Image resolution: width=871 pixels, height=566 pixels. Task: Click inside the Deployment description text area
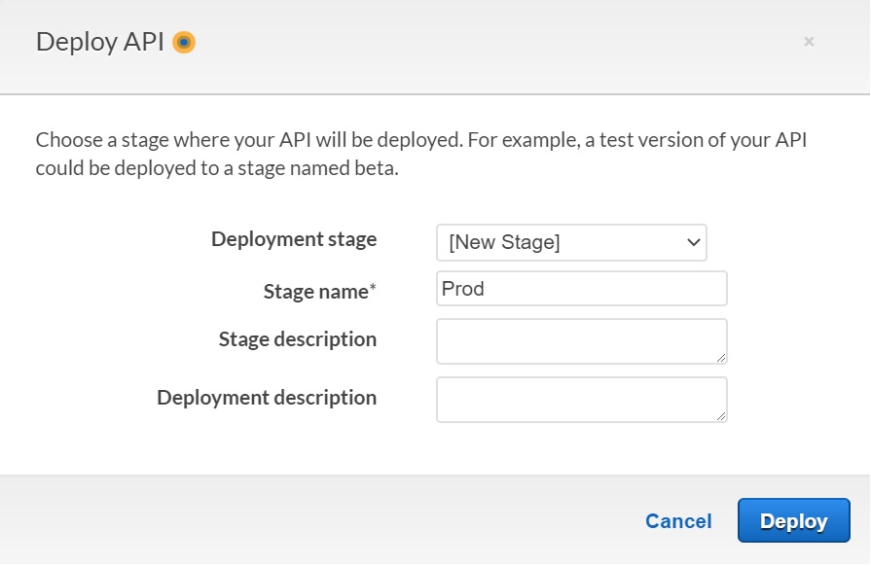tap(581, 400)
